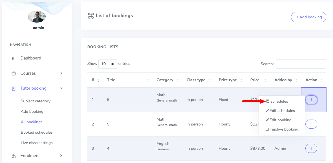Open the Booked schedules link
Image resolution: width=333 pixels, height=163 pixels.
tap(36, 132)
